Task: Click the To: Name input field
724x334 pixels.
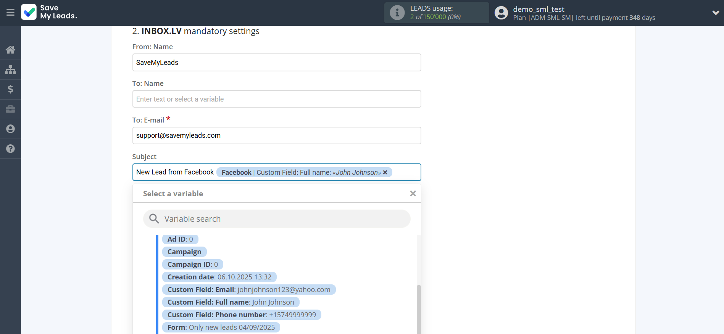Action: pyautogui.click(x=276, y=99)
